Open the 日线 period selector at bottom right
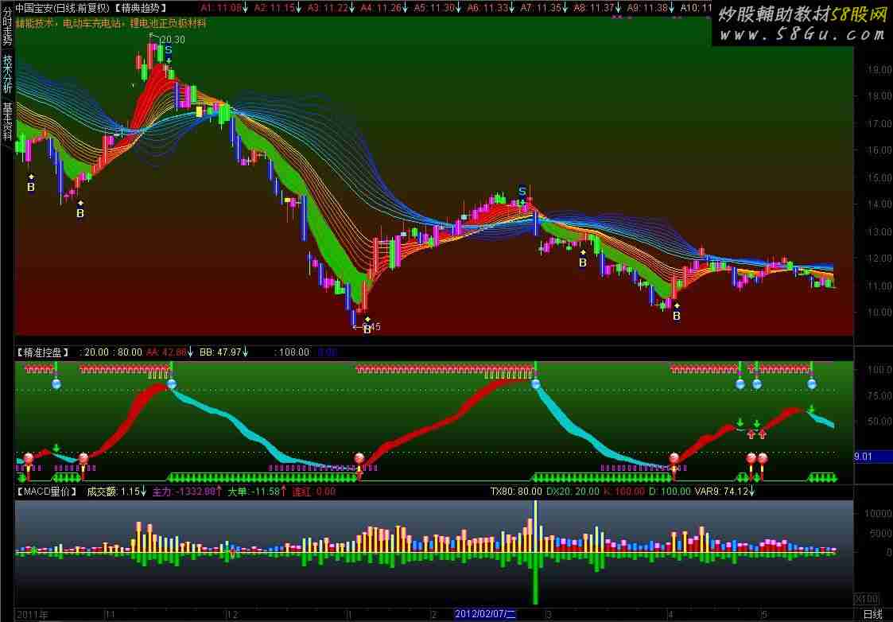 click(872, 614)
